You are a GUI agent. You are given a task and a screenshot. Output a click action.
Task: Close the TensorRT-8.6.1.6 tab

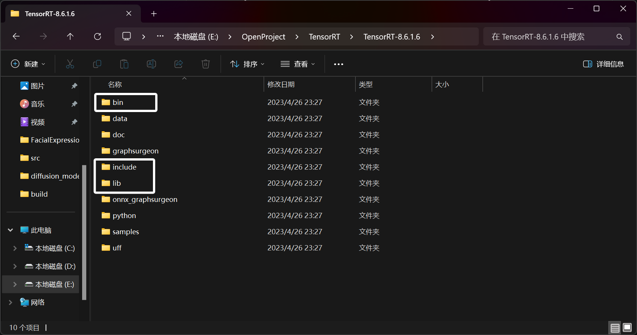pos(129,14)
